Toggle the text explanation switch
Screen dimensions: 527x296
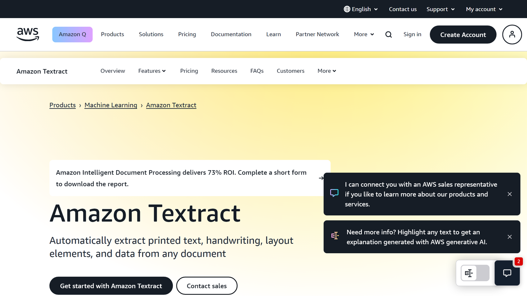[x=475, y=273]
